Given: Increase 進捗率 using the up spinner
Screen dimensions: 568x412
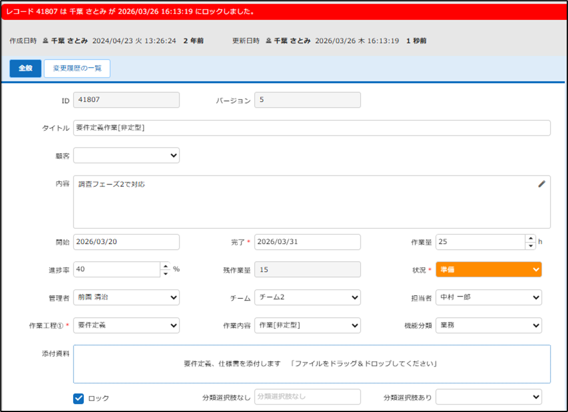Looking at the screenshot, I should [x=165, y=266].
